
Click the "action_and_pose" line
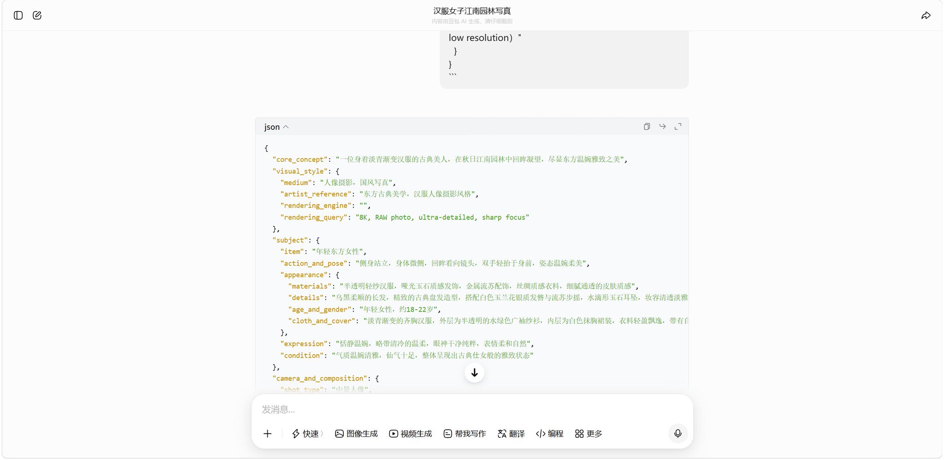point(435,263)
